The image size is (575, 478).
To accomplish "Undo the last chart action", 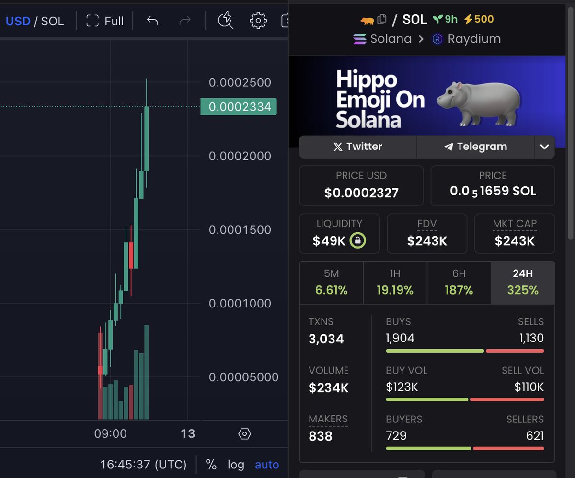I will click(151, 21).
